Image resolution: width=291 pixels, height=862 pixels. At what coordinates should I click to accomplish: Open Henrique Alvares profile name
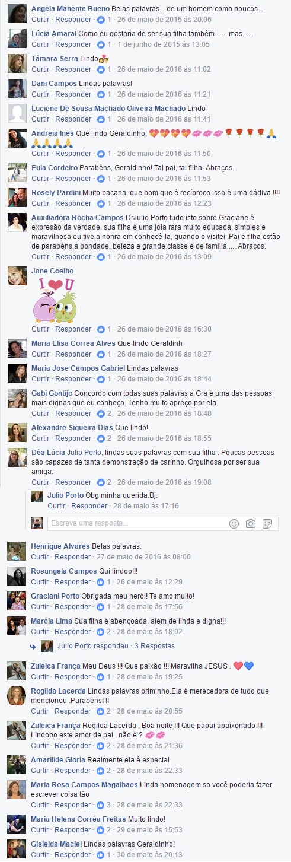60,546
